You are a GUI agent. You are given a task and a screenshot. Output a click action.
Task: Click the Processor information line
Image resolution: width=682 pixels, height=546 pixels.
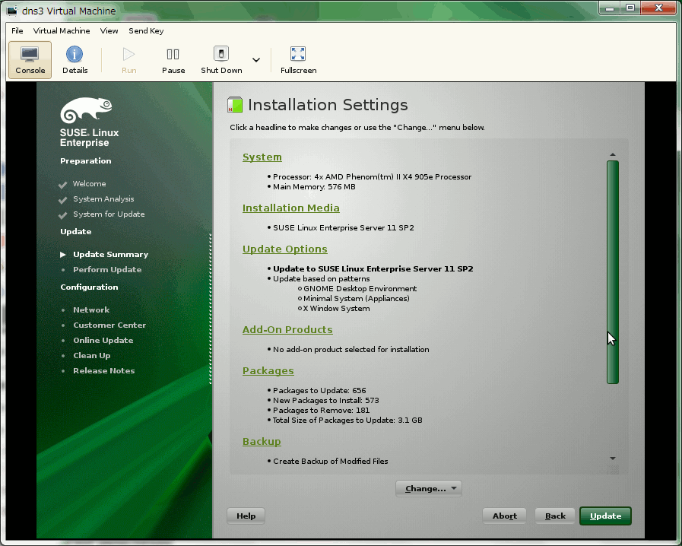click(373, 176)
